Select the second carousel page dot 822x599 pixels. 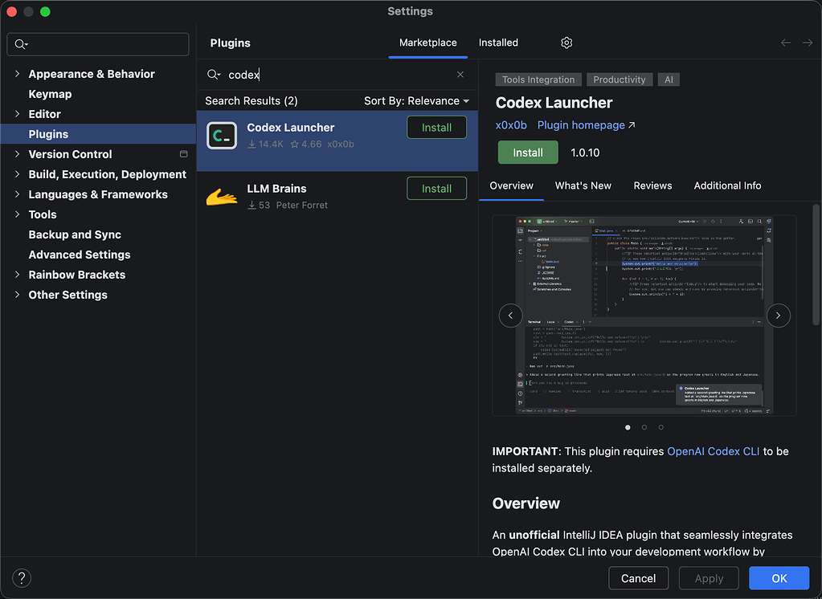(x=644, y=428)
